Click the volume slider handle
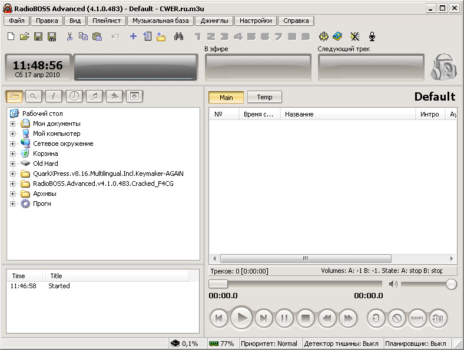The width and height of the screenshot is (464, 350). tap(451, 284)
